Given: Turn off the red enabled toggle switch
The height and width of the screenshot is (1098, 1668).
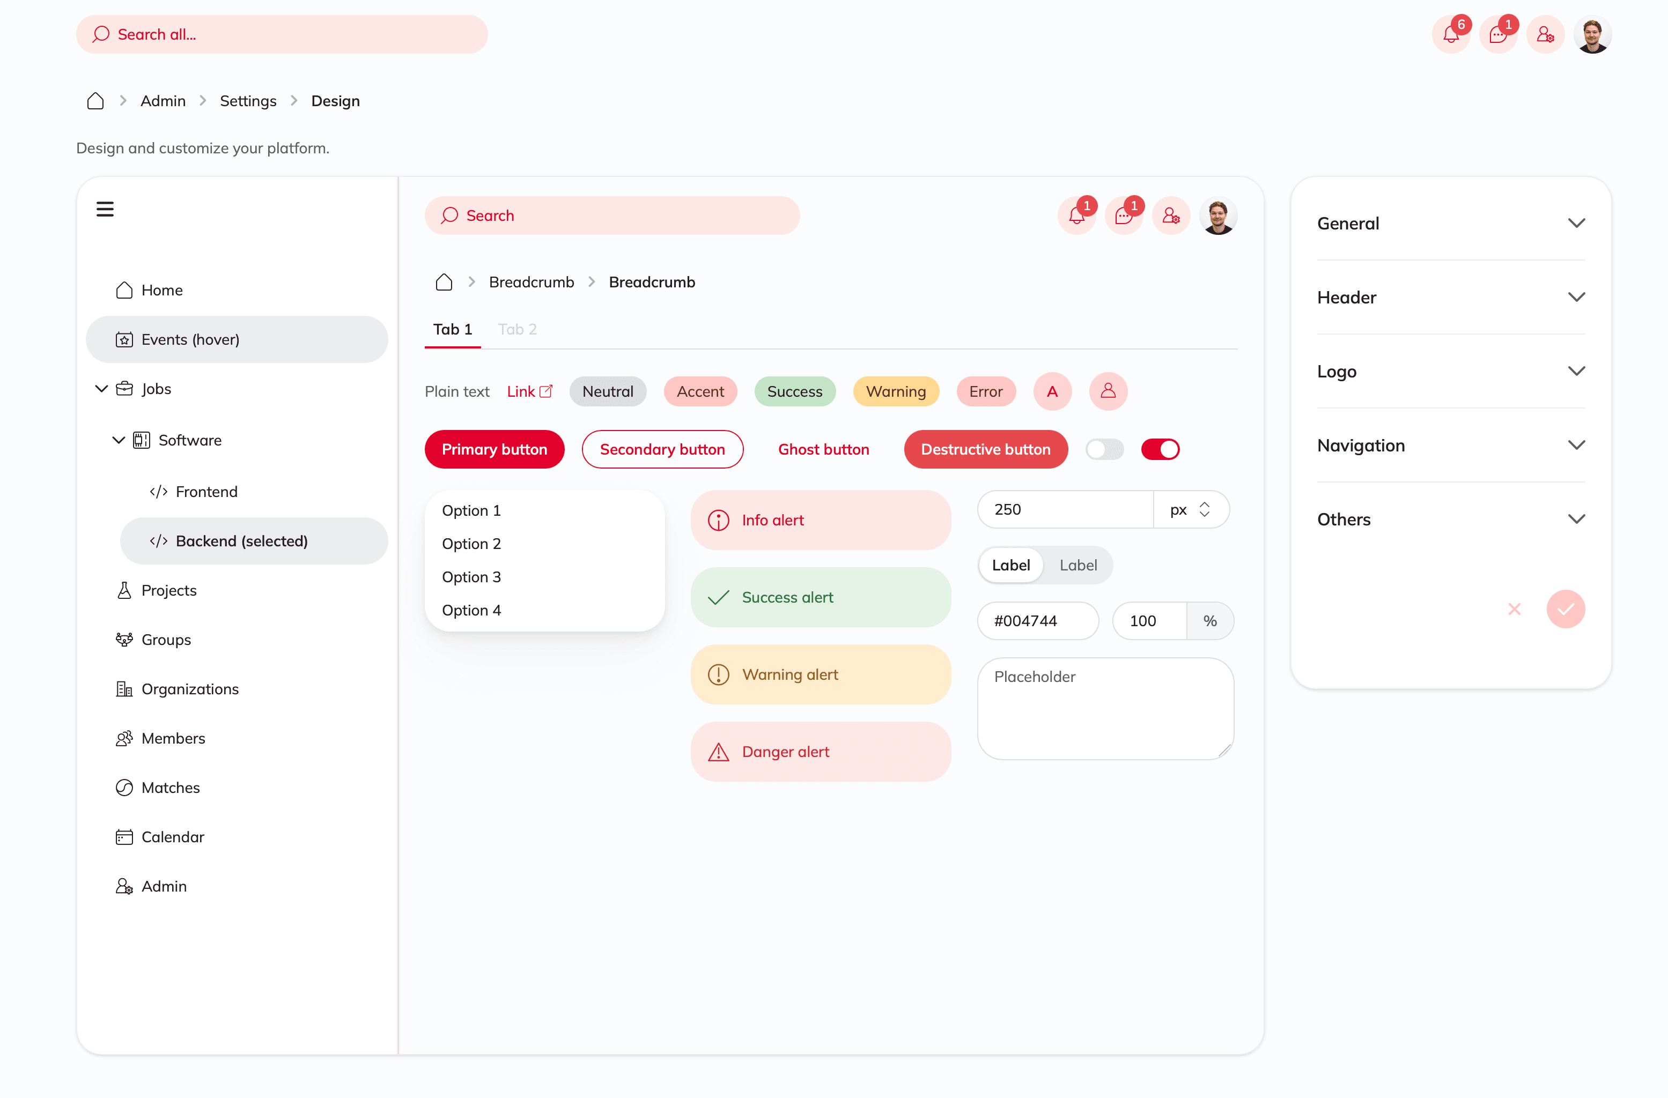Looking at the screenshot, I should click(x=1161, y=449).
